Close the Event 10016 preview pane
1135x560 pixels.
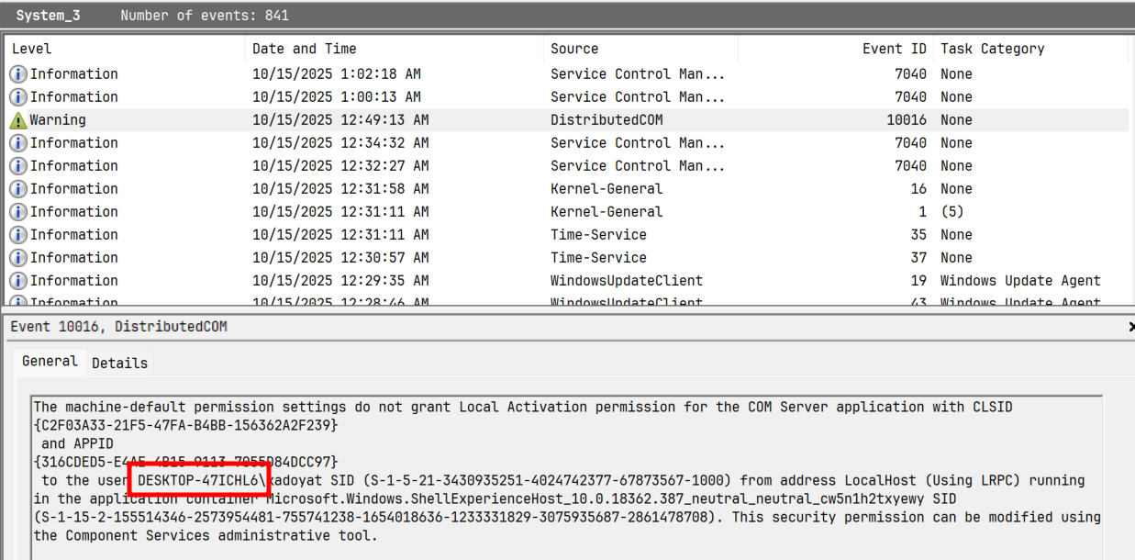click(x=1129, y=327)
